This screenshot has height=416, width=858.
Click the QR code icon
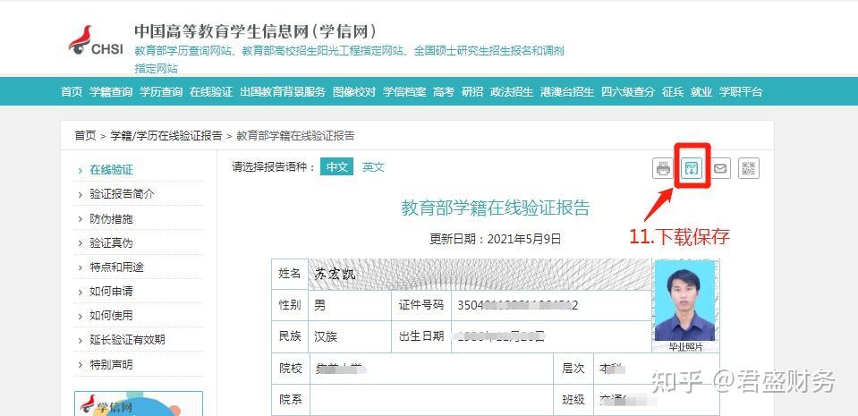pyautogui.click(x=749, y=168)
